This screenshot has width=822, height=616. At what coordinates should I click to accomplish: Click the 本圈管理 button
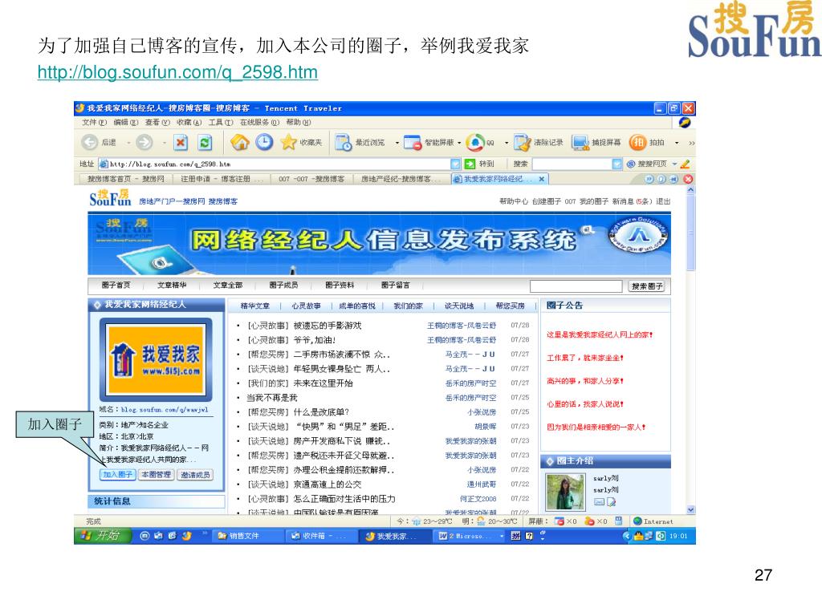(x=156, y=475)
